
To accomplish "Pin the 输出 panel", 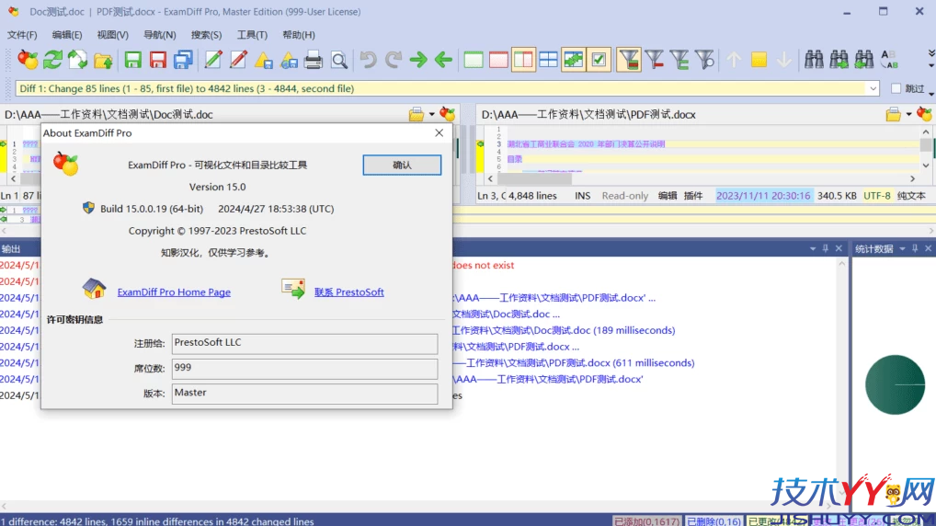I will 826,248.
